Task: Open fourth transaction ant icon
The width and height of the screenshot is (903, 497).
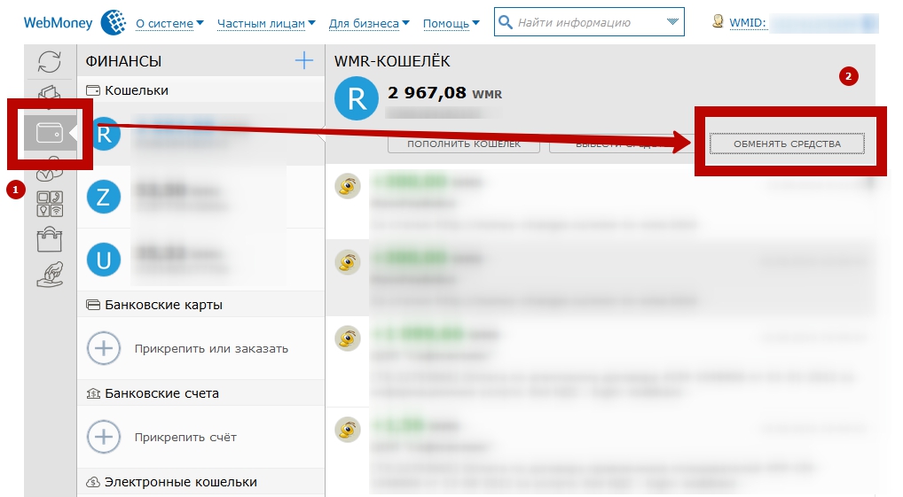Action: [x=347, y=429]
